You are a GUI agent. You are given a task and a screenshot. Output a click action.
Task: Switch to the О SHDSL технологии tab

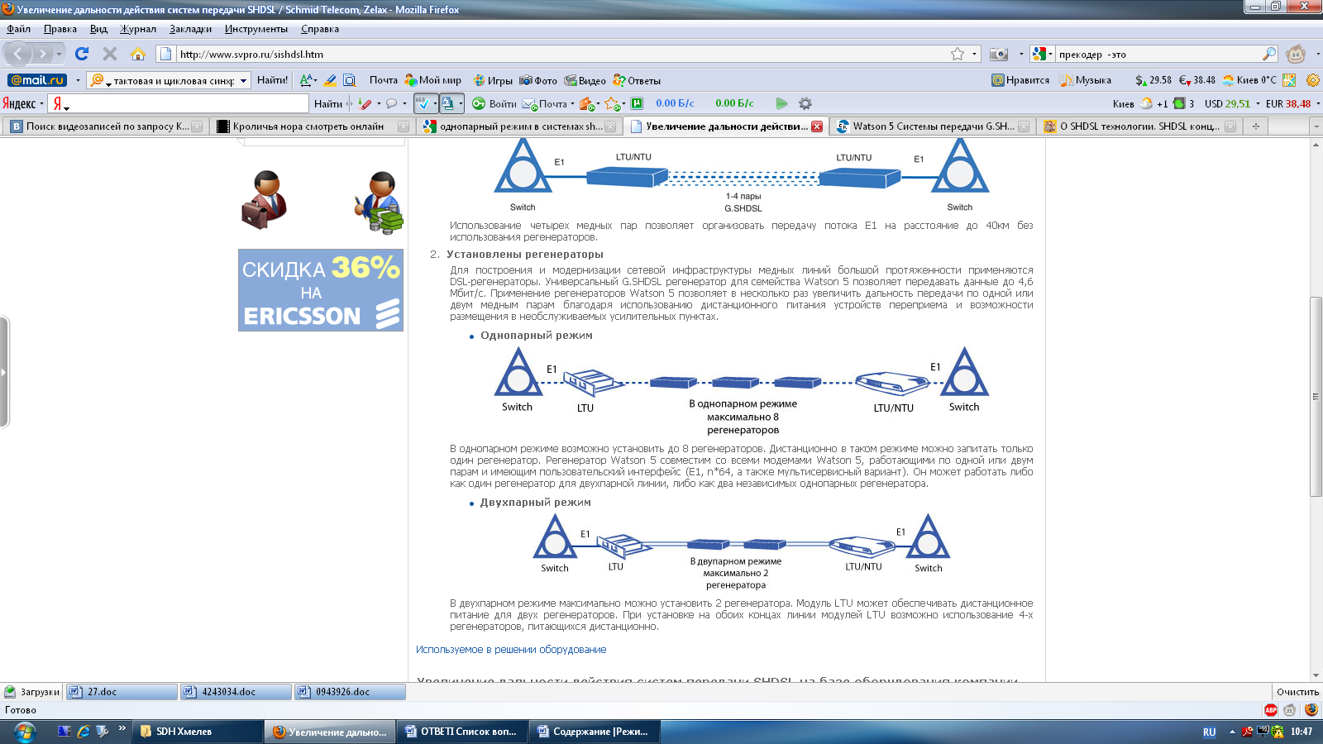pos(1139,126)
